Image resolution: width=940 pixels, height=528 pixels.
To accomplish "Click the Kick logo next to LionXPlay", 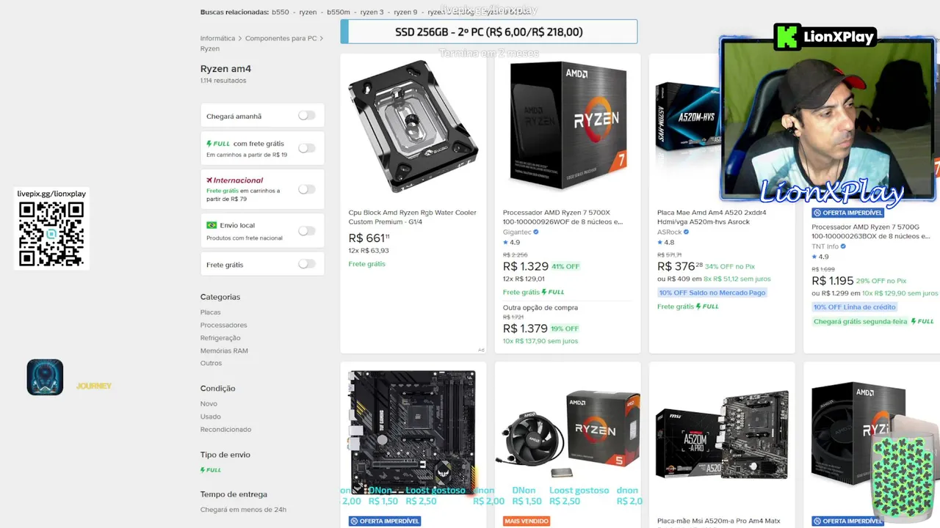I will 787,37.
